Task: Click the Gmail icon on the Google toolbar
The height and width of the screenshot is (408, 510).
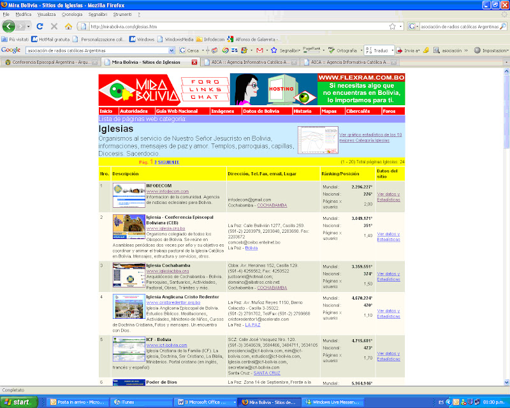Action: [259, 50]
